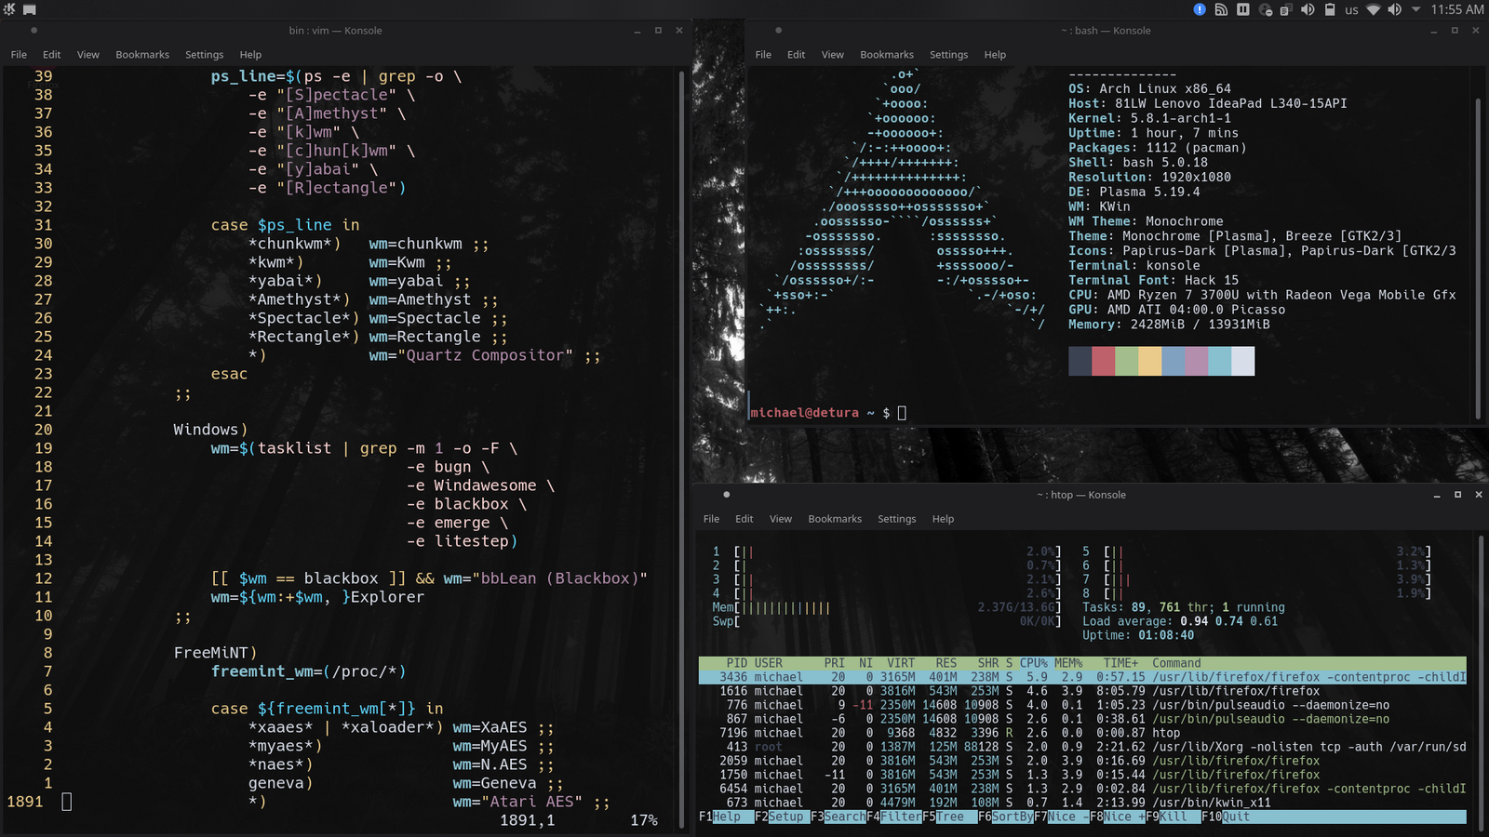Select the htop row for PID 1616

pos(1082,691)
